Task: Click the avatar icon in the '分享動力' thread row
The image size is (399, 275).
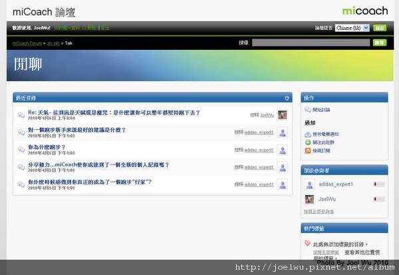Action: point(283,167)
